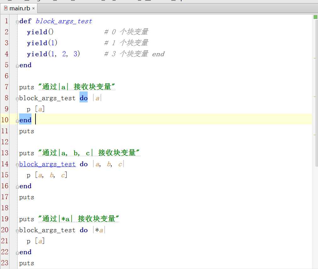Click yield() on line 2
The height and width of the screenshot is (269, 318).
point(40,32)
